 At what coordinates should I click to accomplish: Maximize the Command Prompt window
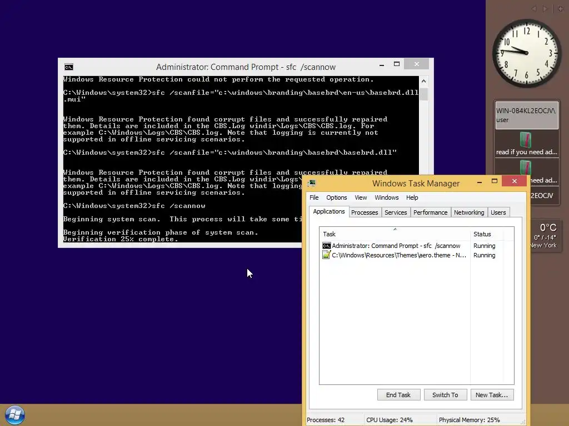(x=397, y=64)
